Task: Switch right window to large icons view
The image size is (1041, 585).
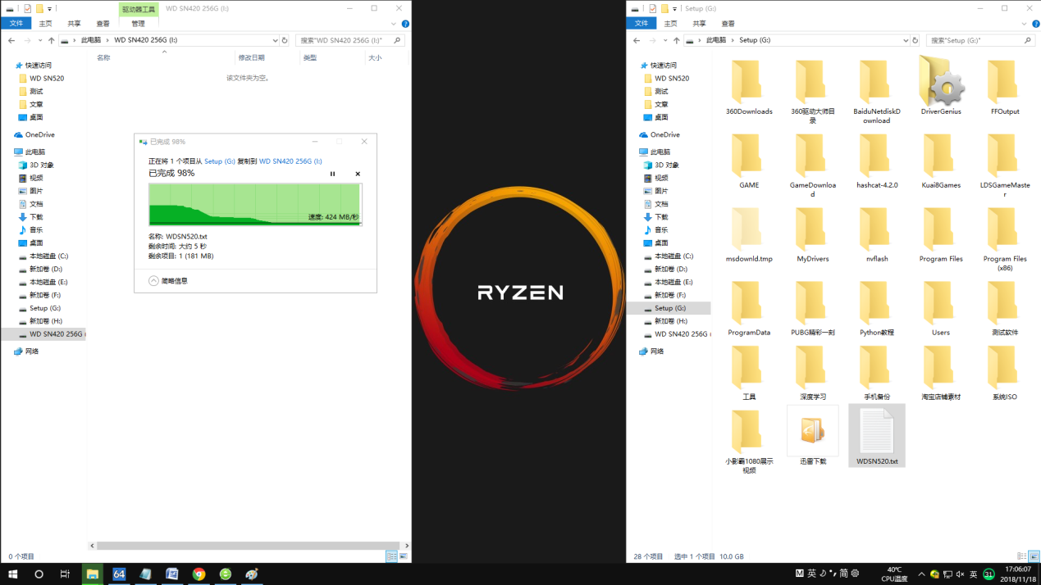Action: coord(1034,556)
